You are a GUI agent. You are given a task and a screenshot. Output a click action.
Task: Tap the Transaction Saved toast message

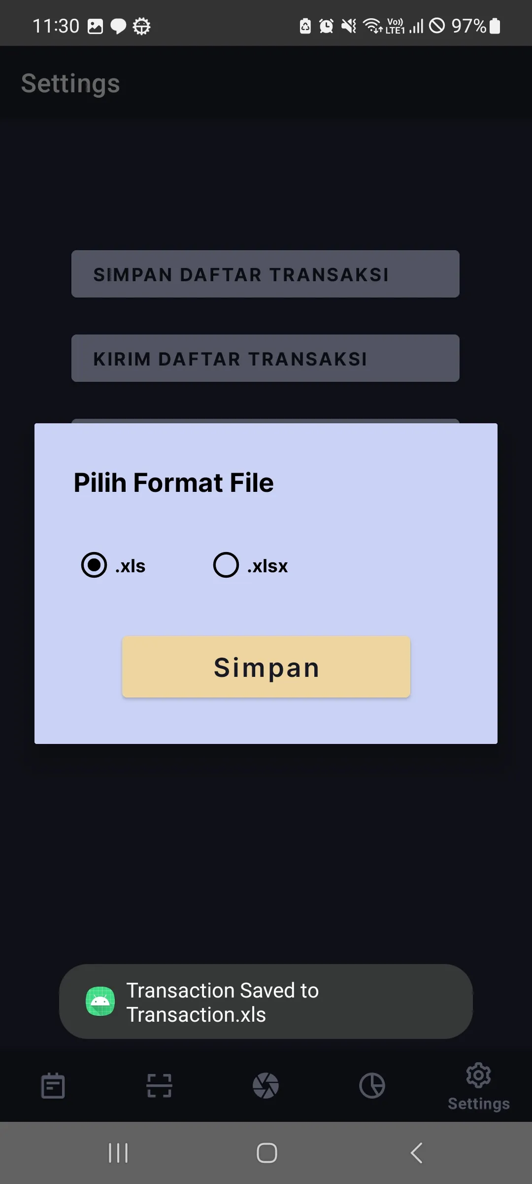(x=266, y=1002)
